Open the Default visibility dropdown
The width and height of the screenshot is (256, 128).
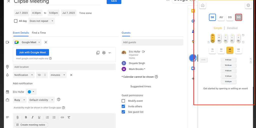pyautogui.click(x=41, y=100)
